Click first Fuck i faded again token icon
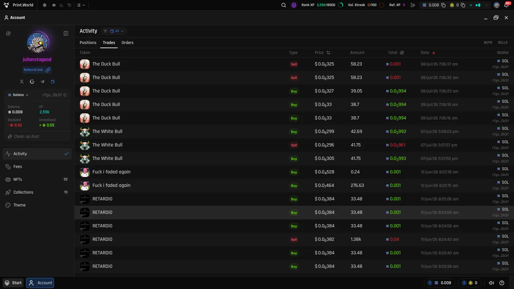The height and width of the screenshot is (289, 514). [x=85, y=172]
